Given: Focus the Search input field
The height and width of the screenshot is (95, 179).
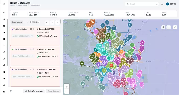Looking at the screenshot, I should click(142, 4).
